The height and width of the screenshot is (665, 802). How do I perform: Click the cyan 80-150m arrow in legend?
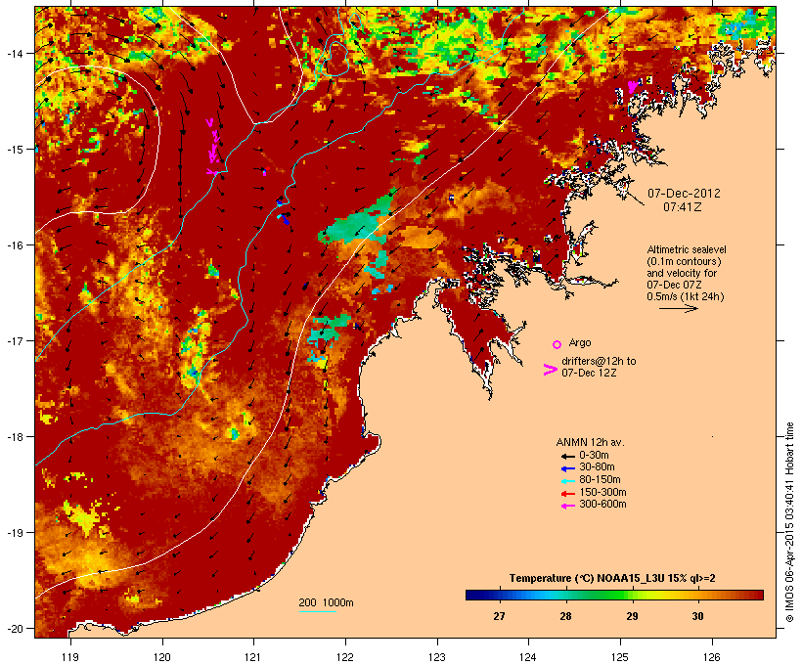coord(567,481)
